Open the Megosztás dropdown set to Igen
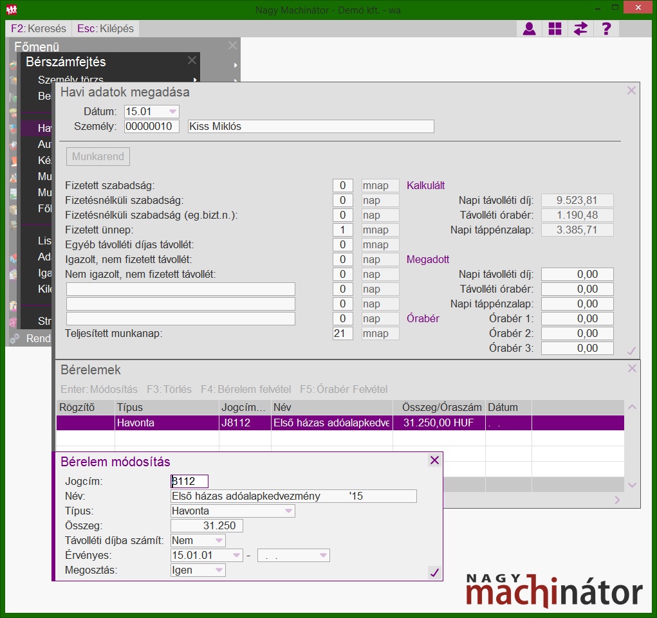Viewport: 657px width, 618px height. pyautogui.click(x=219, y=570)
